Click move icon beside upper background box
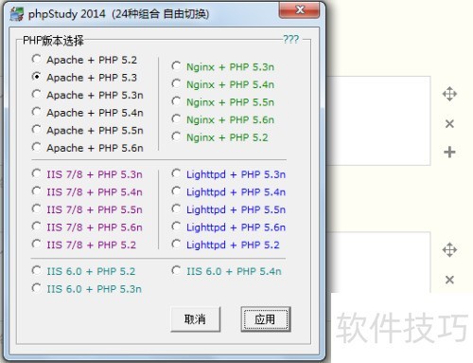 coord(449,94)
